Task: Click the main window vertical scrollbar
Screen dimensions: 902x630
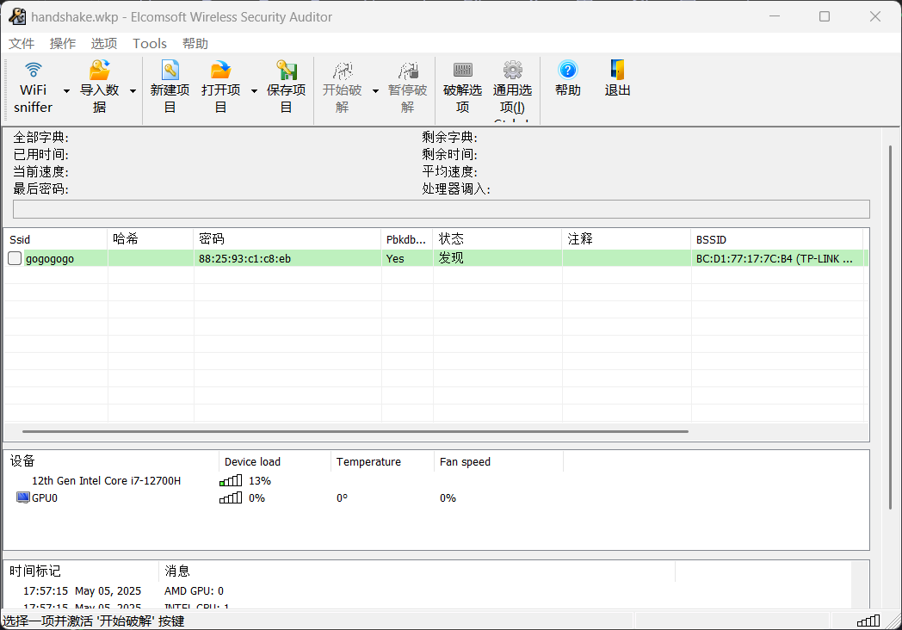Action: [x=891, y=327]
